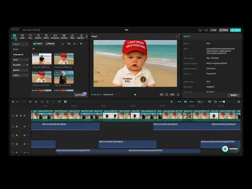Mute the main video track
This screenshot has height=189, width=252.
coord(25,115)
